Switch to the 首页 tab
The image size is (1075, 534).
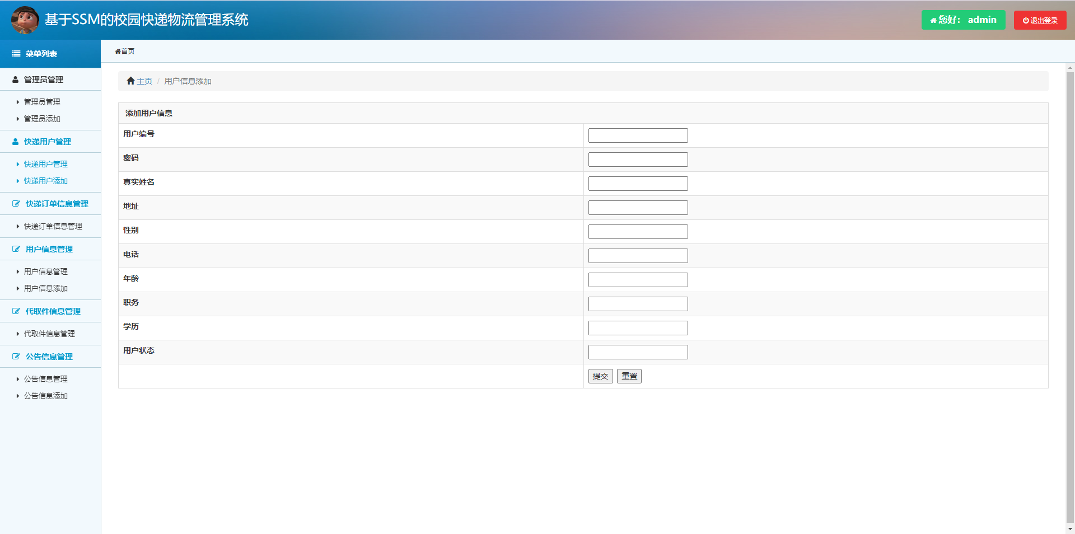point(125,51)
